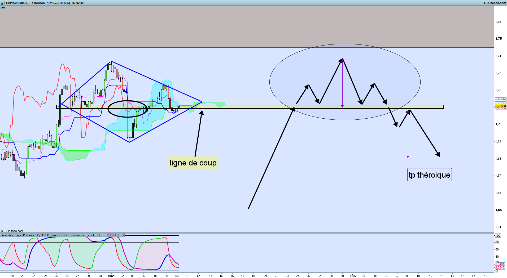Select the magenta CDUR UTS indicator label
This screenshot has width=507, height=278.
tap(117, 235)
